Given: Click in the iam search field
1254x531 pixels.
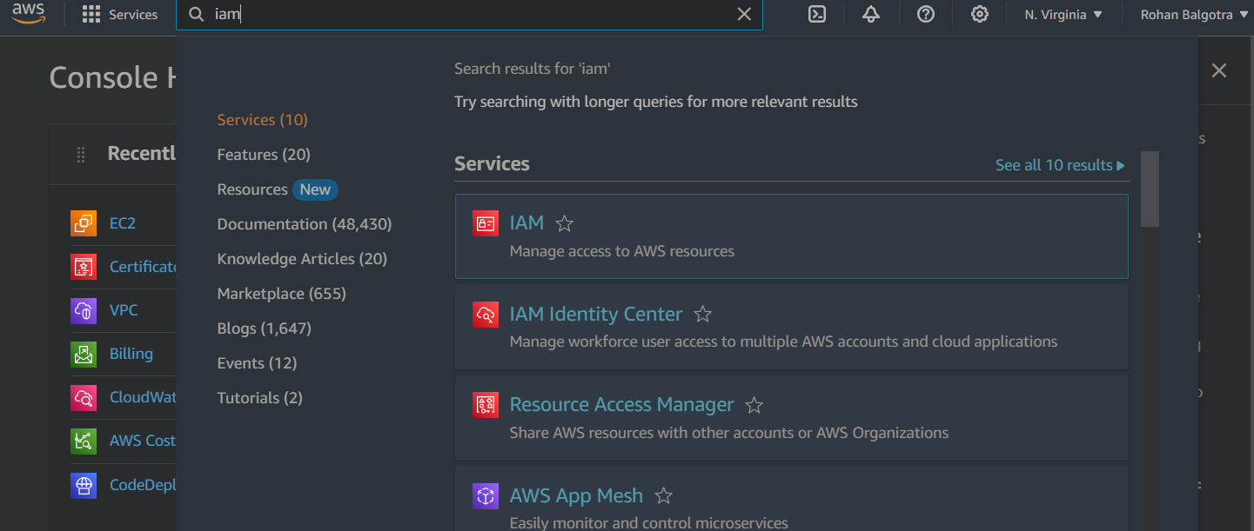Looking at the screenshot, I should (x=470, y=14).
